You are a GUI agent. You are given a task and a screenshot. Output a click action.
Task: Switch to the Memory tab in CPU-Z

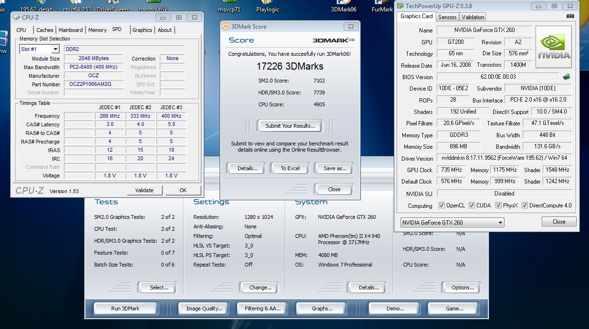click(x=97, y=30)
